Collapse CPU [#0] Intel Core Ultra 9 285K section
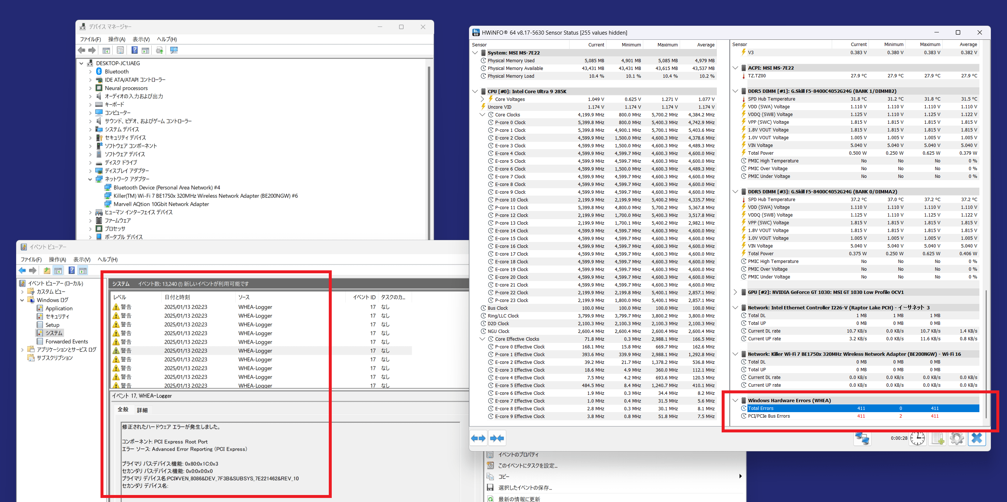 pos(475,91)
